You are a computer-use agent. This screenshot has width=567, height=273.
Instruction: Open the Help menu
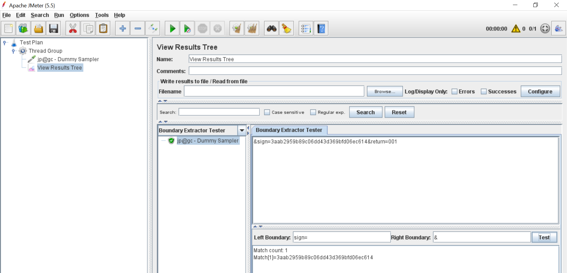(120, 15)
